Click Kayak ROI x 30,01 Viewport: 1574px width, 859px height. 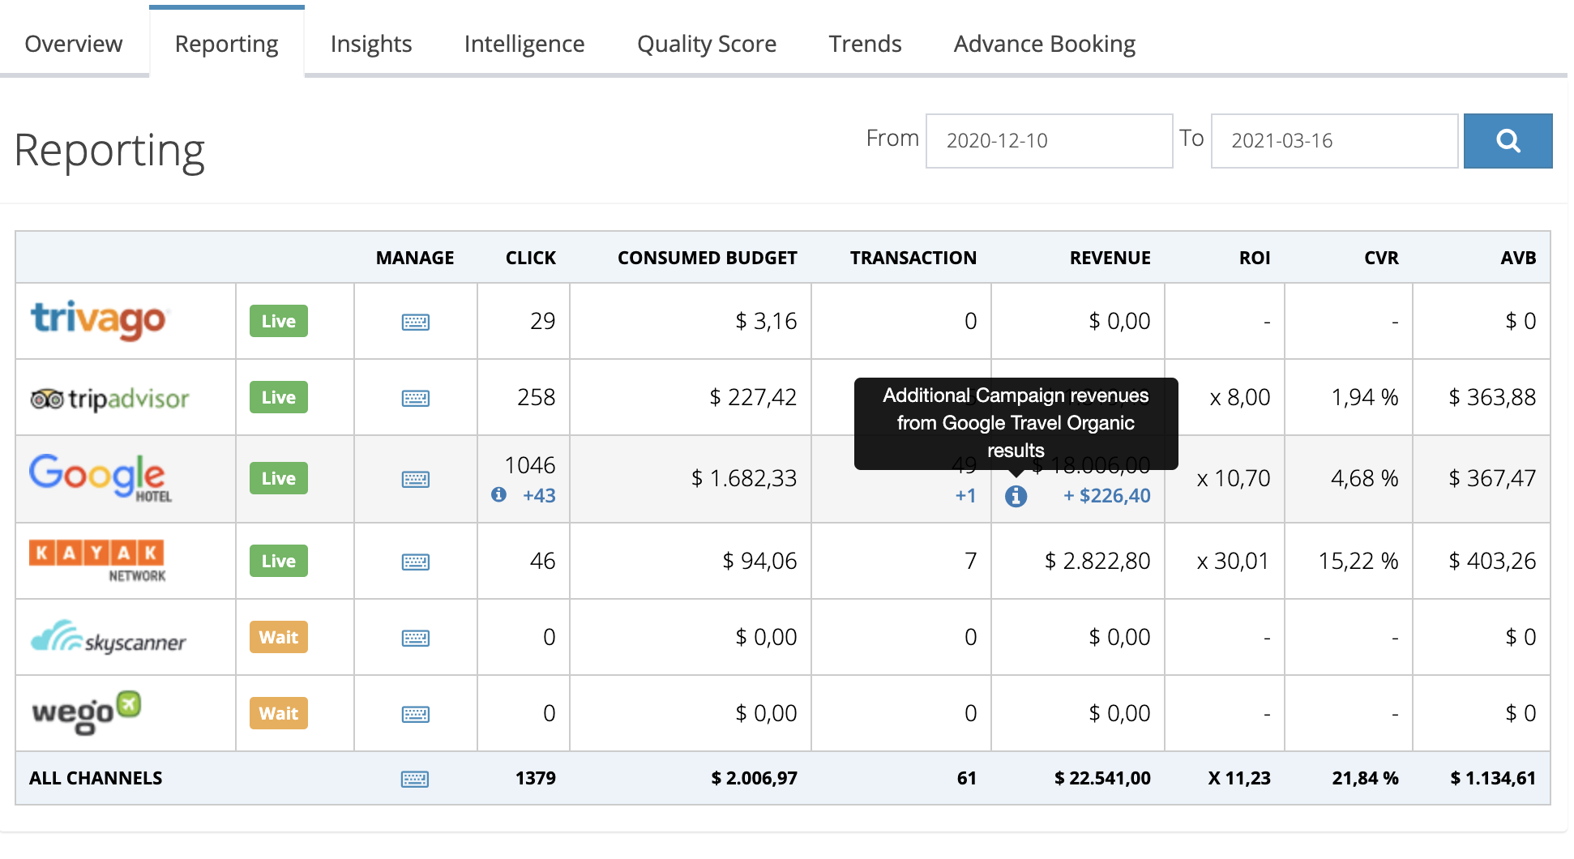(x=1233, y=561)
